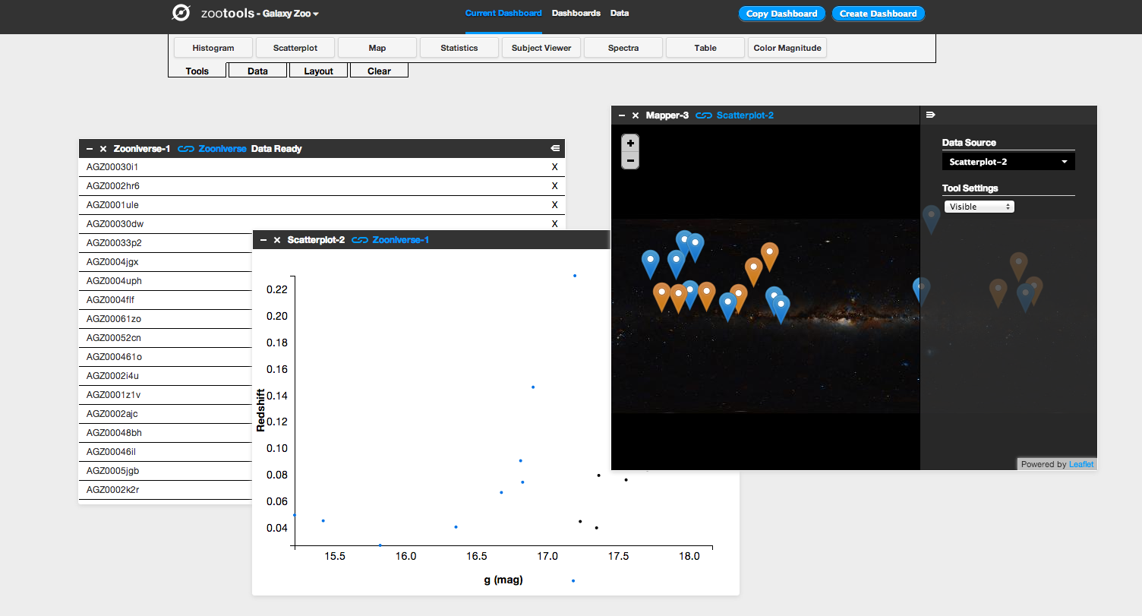1142x616 pixels.
Task: Open the Galaxy Zoo project dropdown
Action: [x=291, y=14]
